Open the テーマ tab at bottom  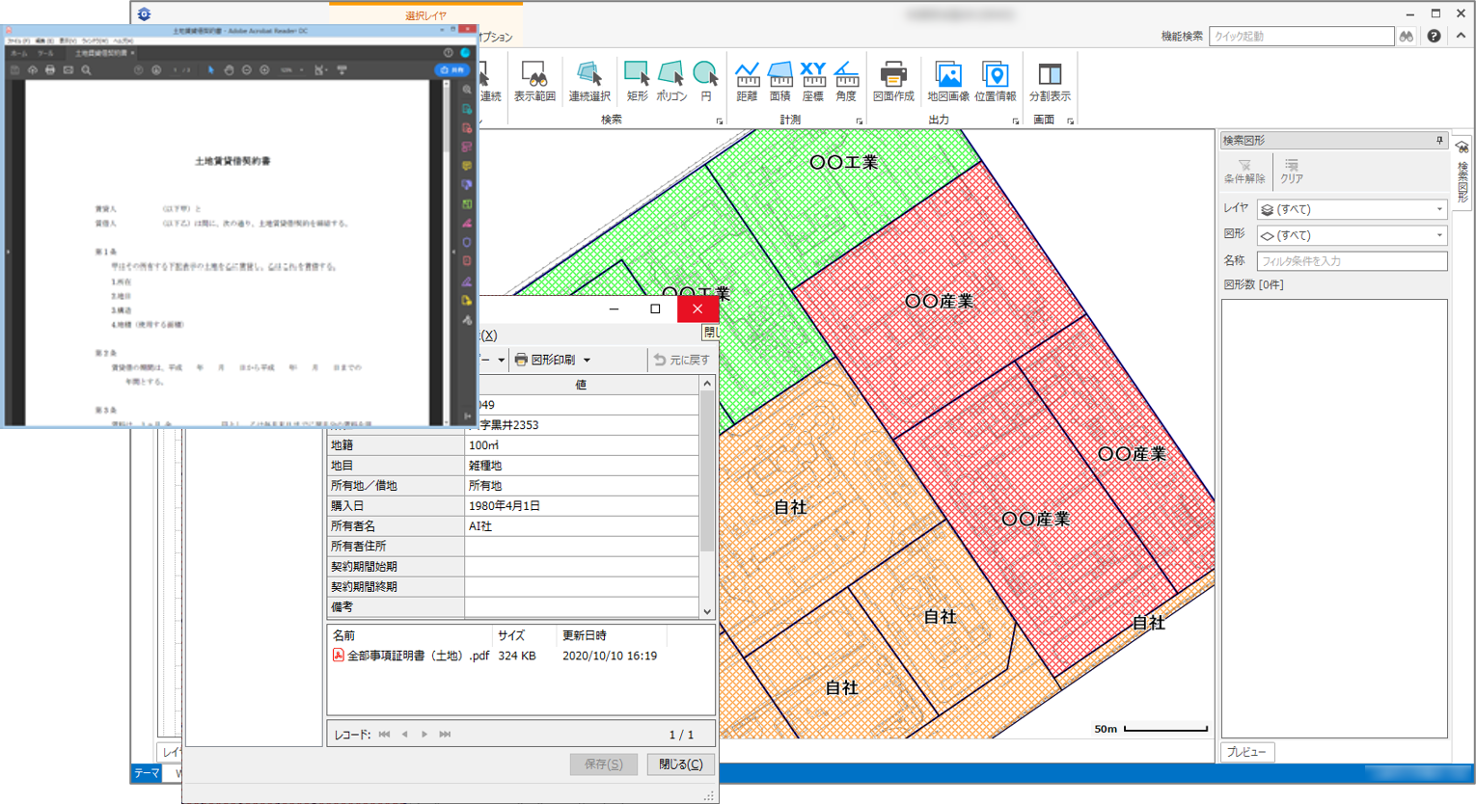pos(147,773)
